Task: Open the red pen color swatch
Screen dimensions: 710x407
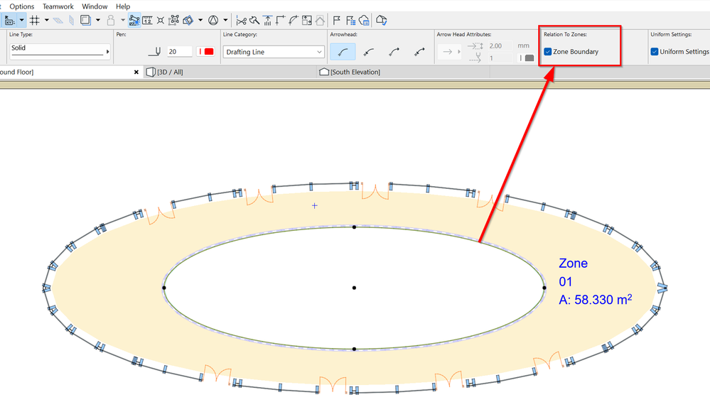Action: [x=206, y=52]
